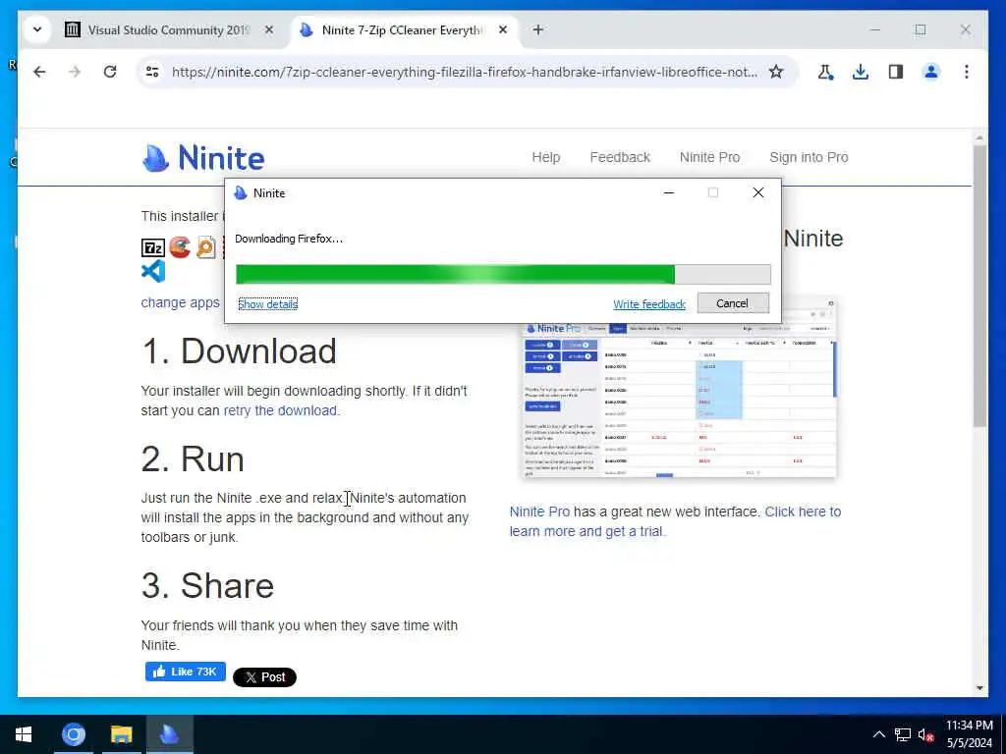Open the muted volume tray icon
This screenshot has height=754, width=1006.
925,734
